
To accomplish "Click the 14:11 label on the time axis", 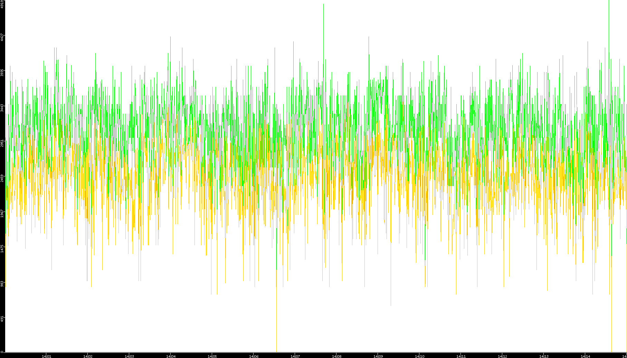I will click(x=461, y=356).
